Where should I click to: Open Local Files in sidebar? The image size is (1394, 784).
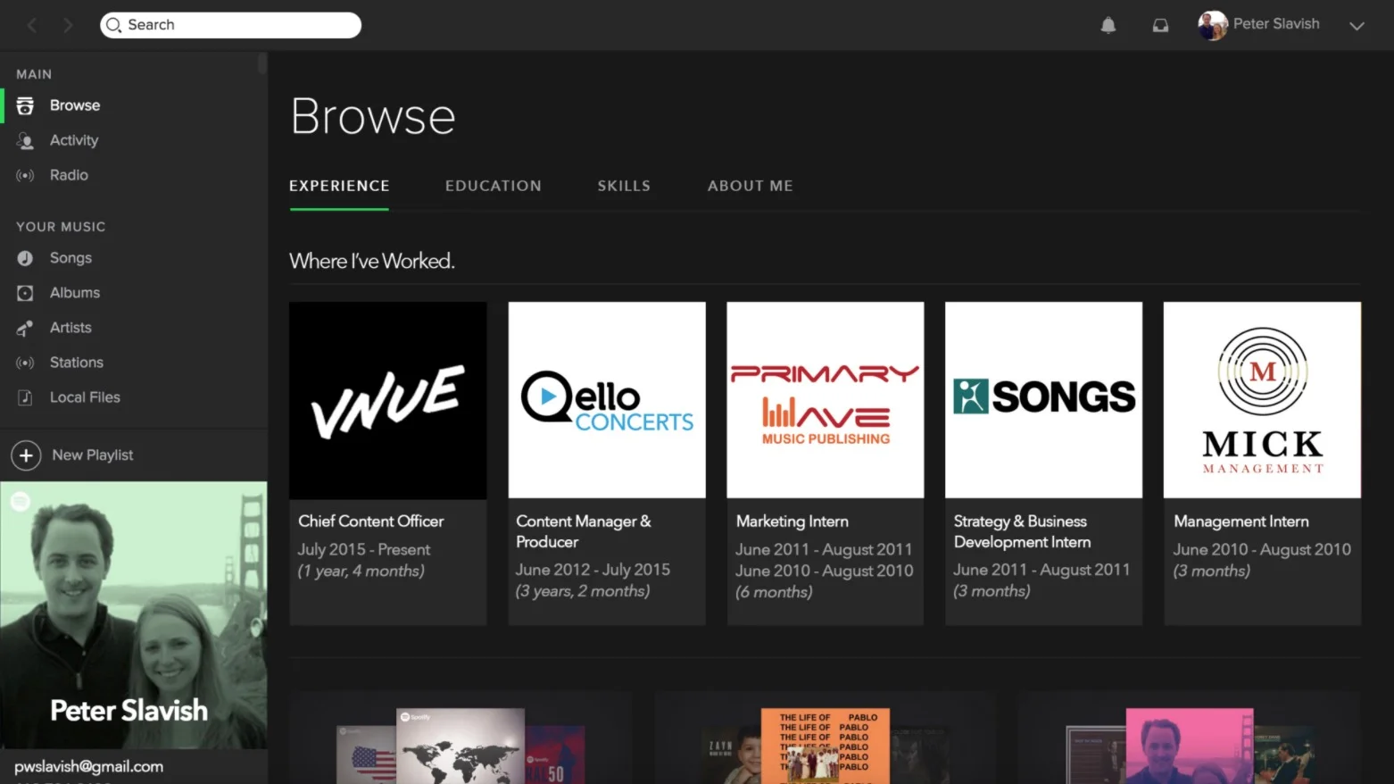coord(85,397)
